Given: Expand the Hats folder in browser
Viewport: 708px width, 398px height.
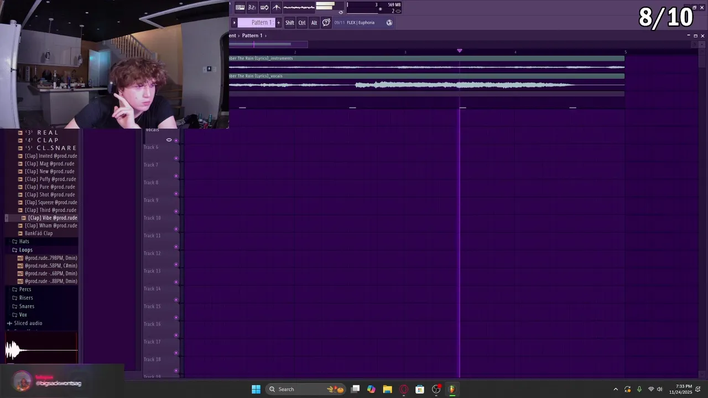Looking at the screenshot, I should 21,242.
